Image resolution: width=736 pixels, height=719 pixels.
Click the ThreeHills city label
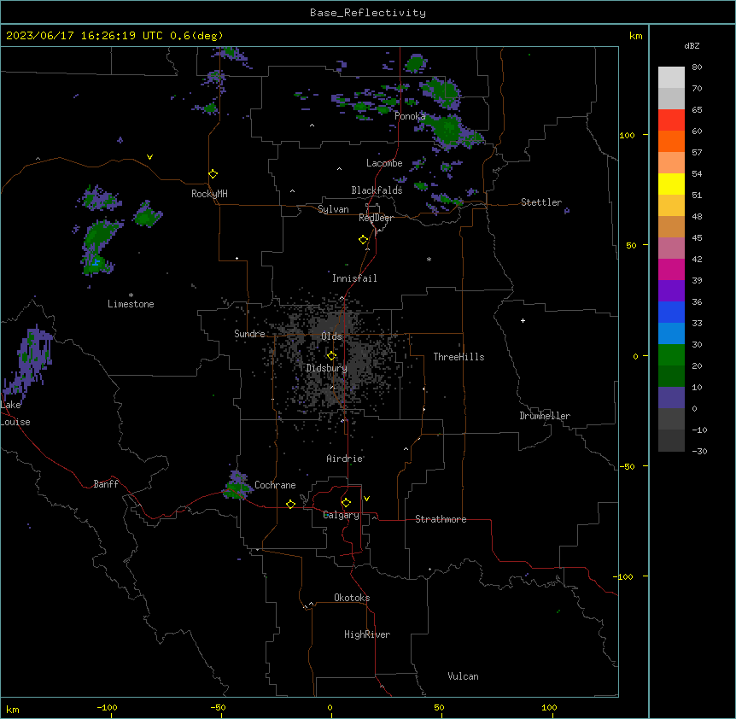pyautogui.click(x=459, y=357)
